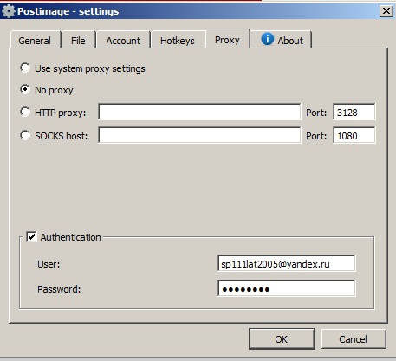Click the Password input field
396x361 pixels.
pos(287,288)
